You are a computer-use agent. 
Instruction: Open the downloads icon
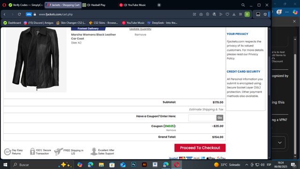[234, 15]
